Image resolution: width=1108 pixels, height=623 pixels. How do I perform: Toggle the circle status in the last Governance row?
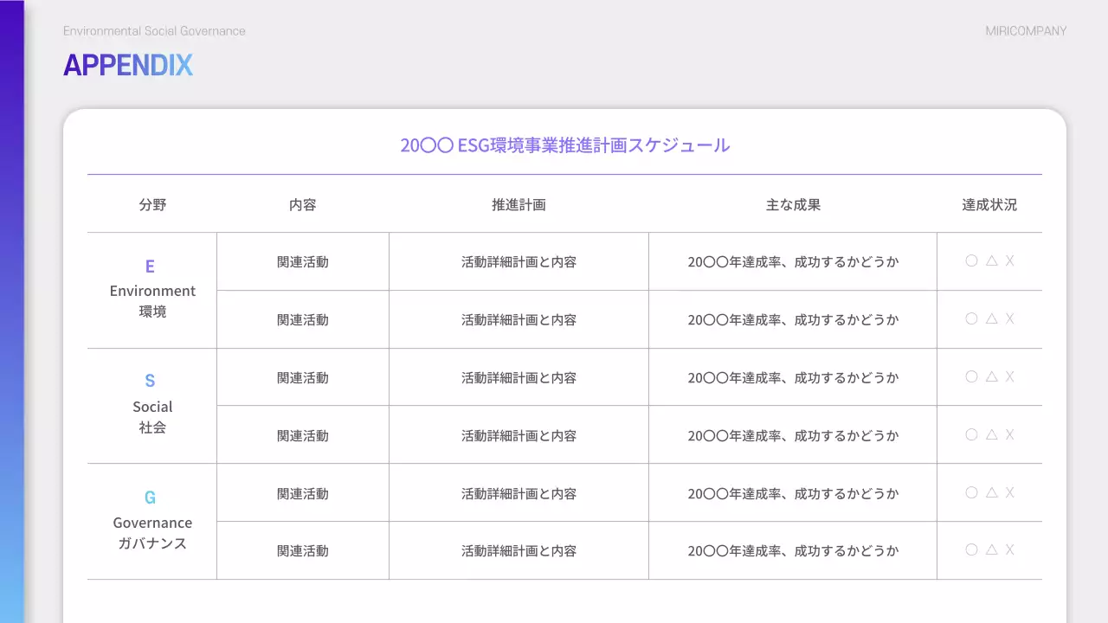(971, 549)
